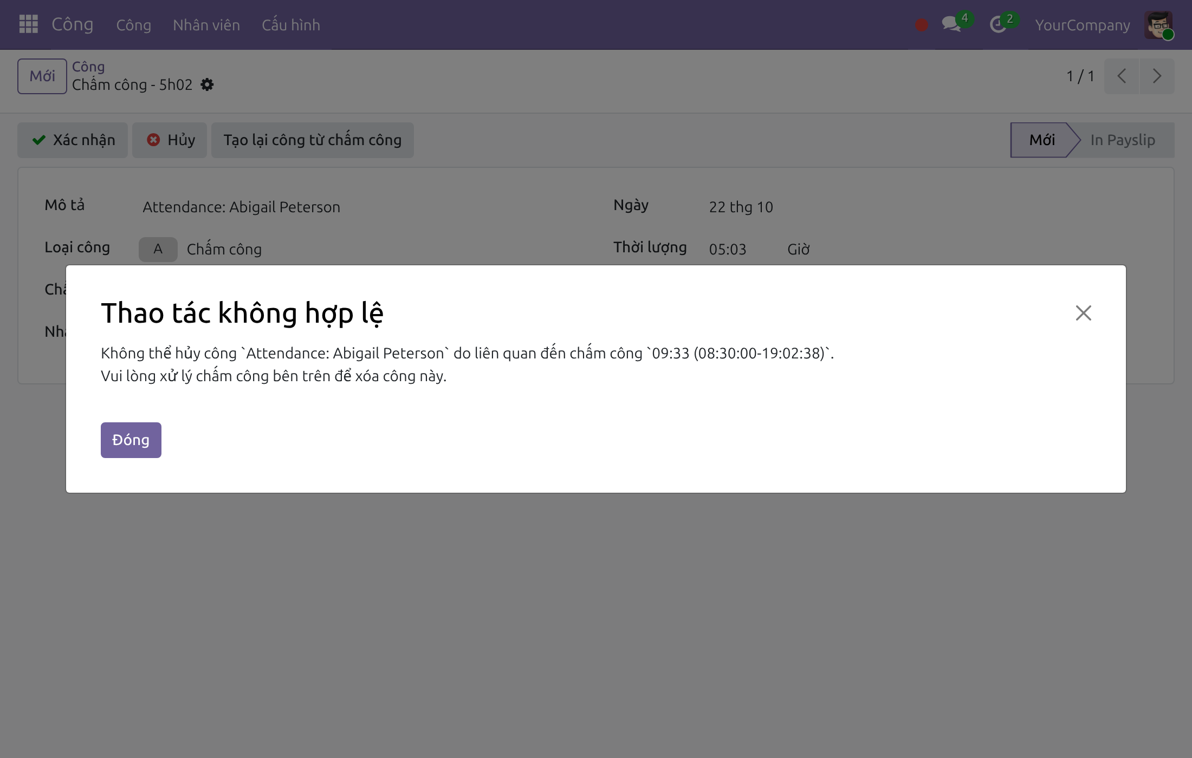
Task: Click the Chấm công - 5h02 record title
Action: pos(132,85)
